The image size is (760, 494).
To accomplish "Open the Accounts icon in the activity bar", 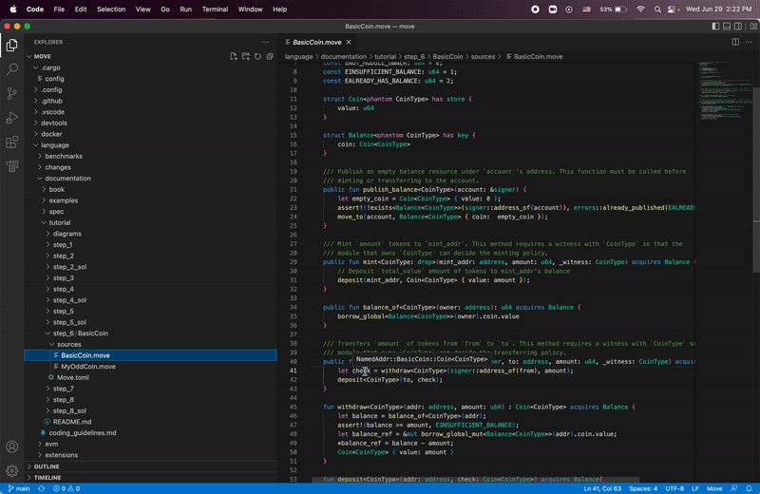I will coord(12,446).
